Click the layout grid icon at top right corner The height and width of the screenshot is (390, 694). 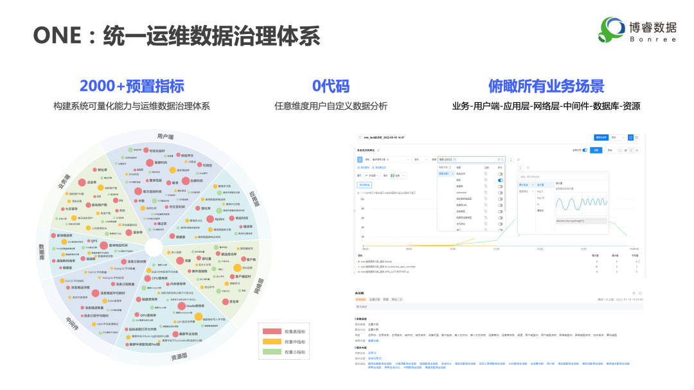pos(637,137)
